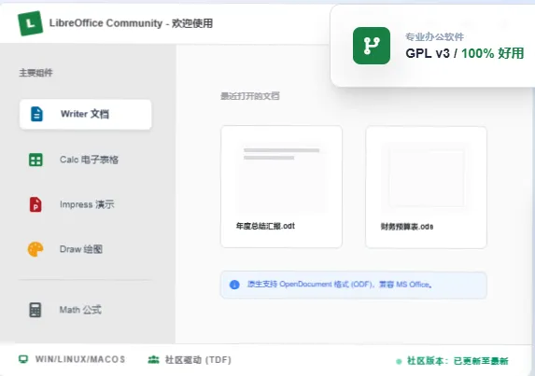Click the file name 年度总结汇报.odt

tap(265, 226)
